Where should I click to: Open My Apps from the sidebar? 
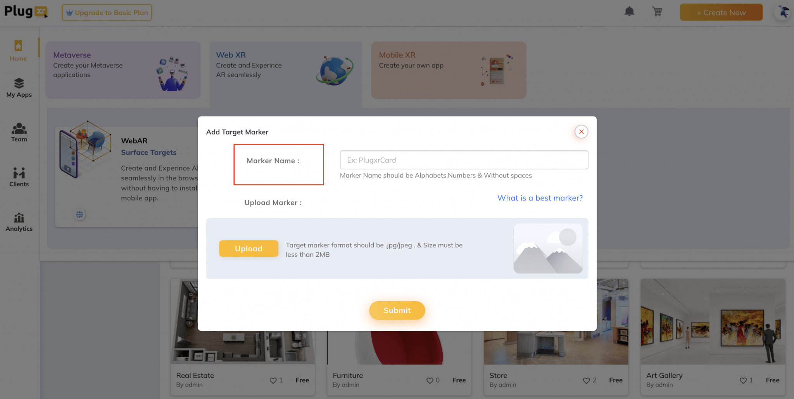click(x=19, y=88)
